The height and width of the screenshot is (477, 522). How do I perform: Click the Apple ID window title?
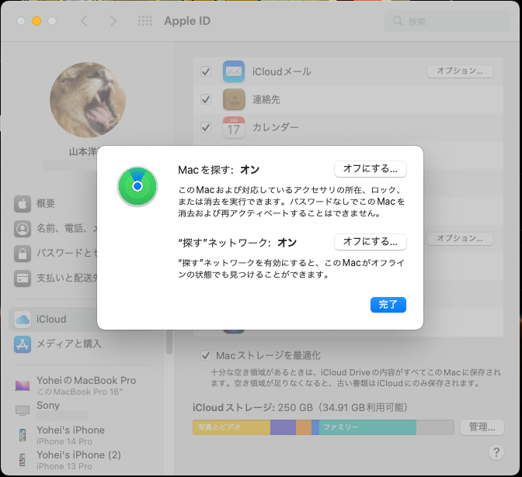(x=187, y=21)
